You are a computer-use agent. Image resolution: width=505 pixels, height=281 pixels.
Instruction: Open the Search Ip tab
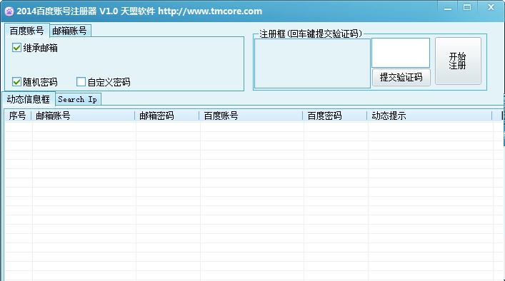(78, 99)
